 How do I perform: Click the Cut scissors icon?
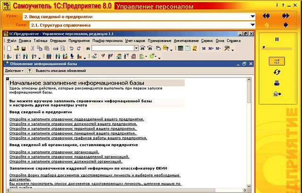pyautogui.click(x=33, y=48)
